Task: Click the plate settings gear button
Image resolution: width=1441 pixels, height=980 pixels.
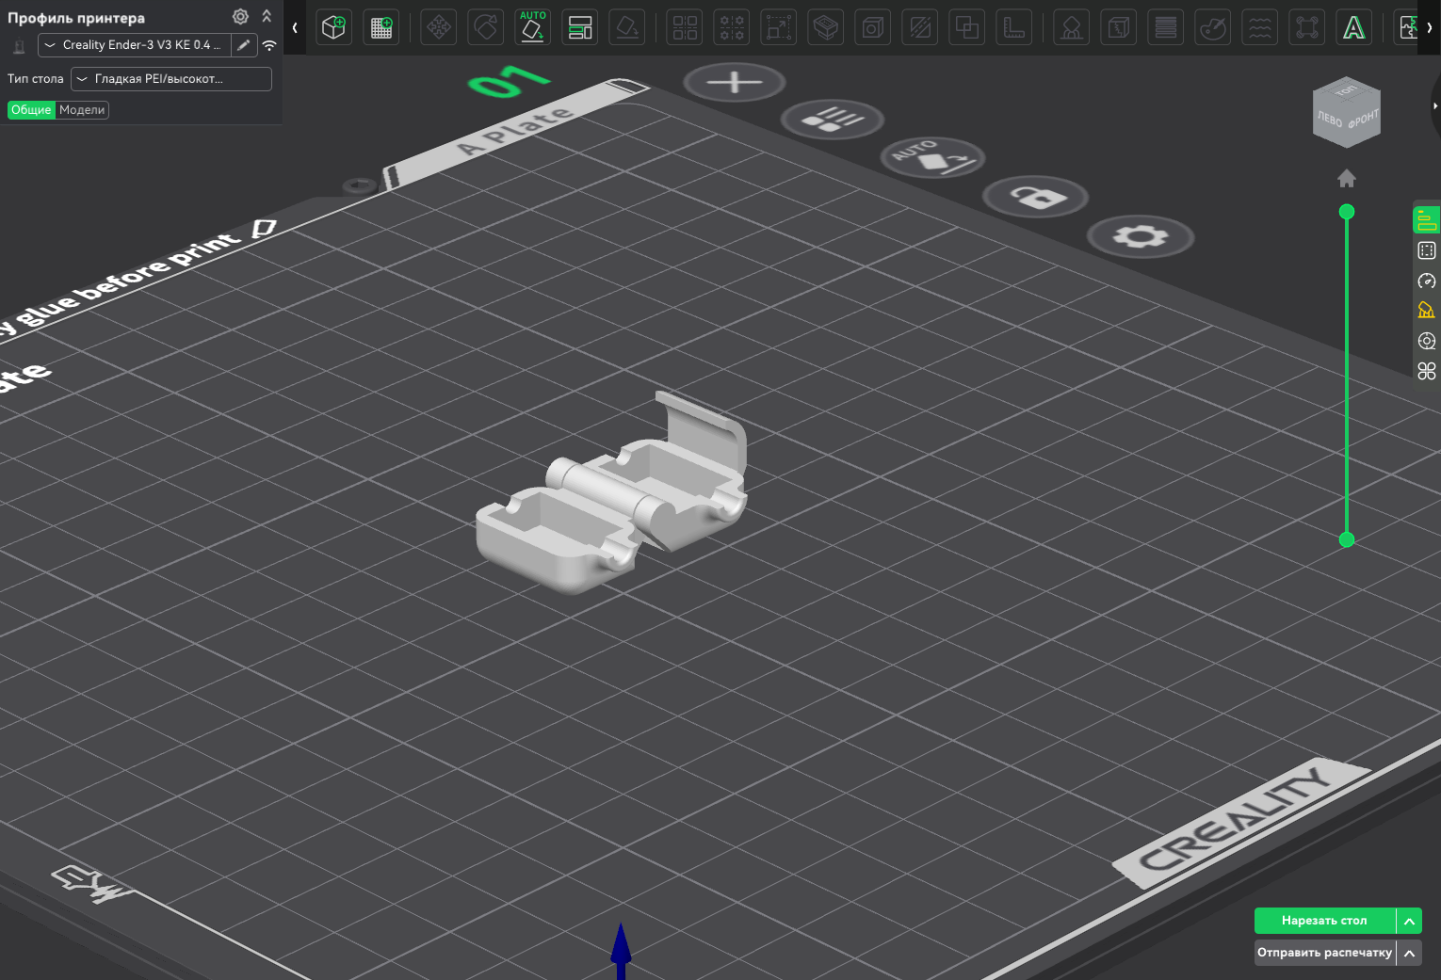Action: pos(1141,236)
